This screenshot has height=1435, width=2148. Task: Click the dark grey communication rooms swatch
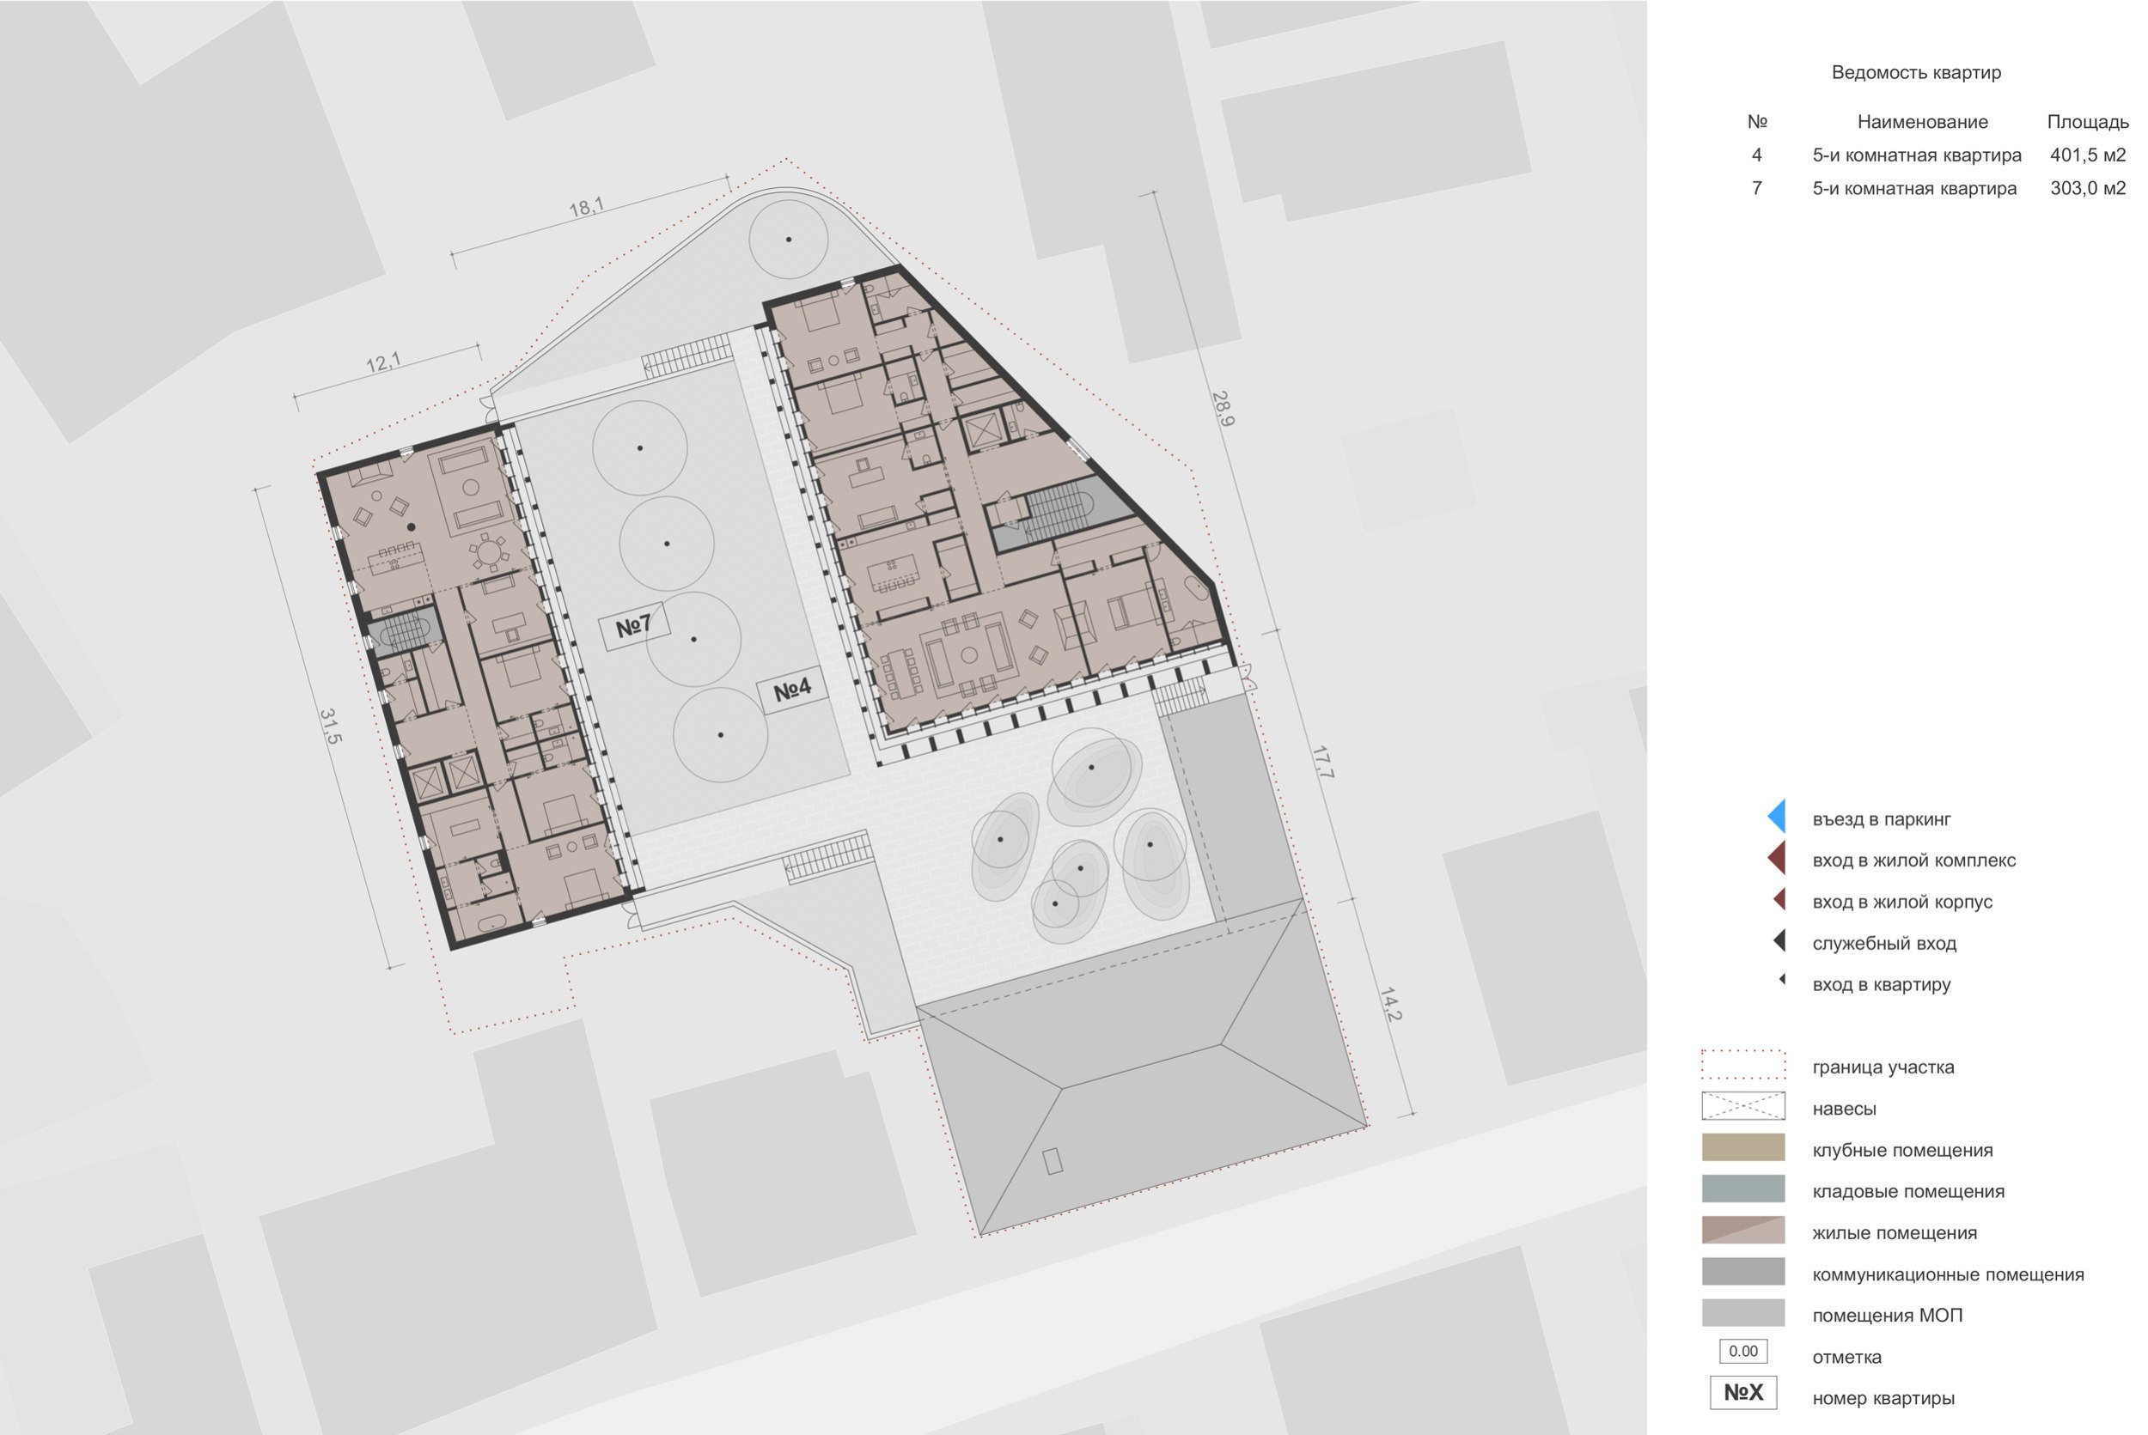click(x=1742, y=1271)
